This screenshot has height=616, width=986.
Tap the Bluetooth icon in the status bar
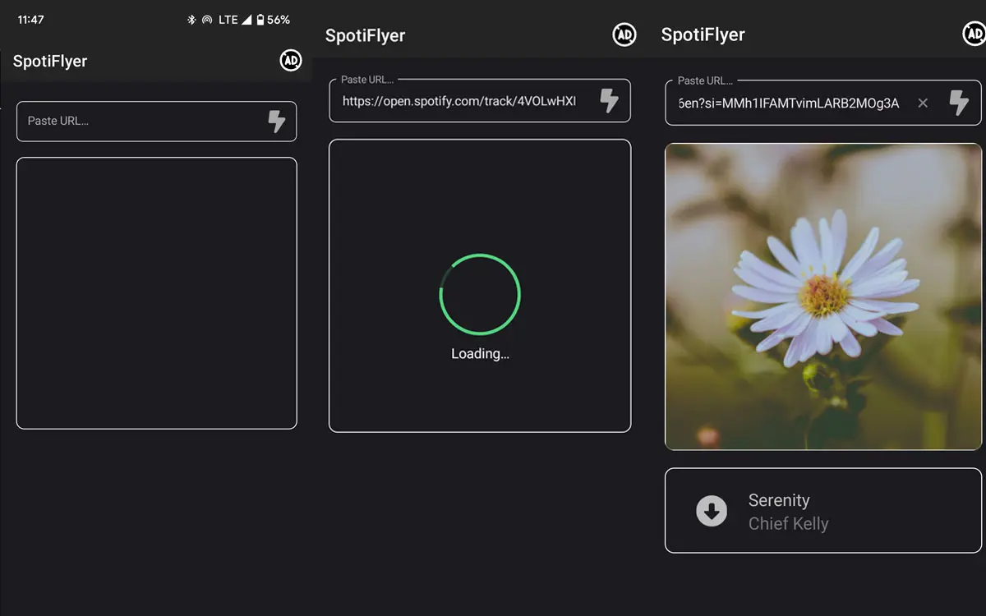pos(191,20)
